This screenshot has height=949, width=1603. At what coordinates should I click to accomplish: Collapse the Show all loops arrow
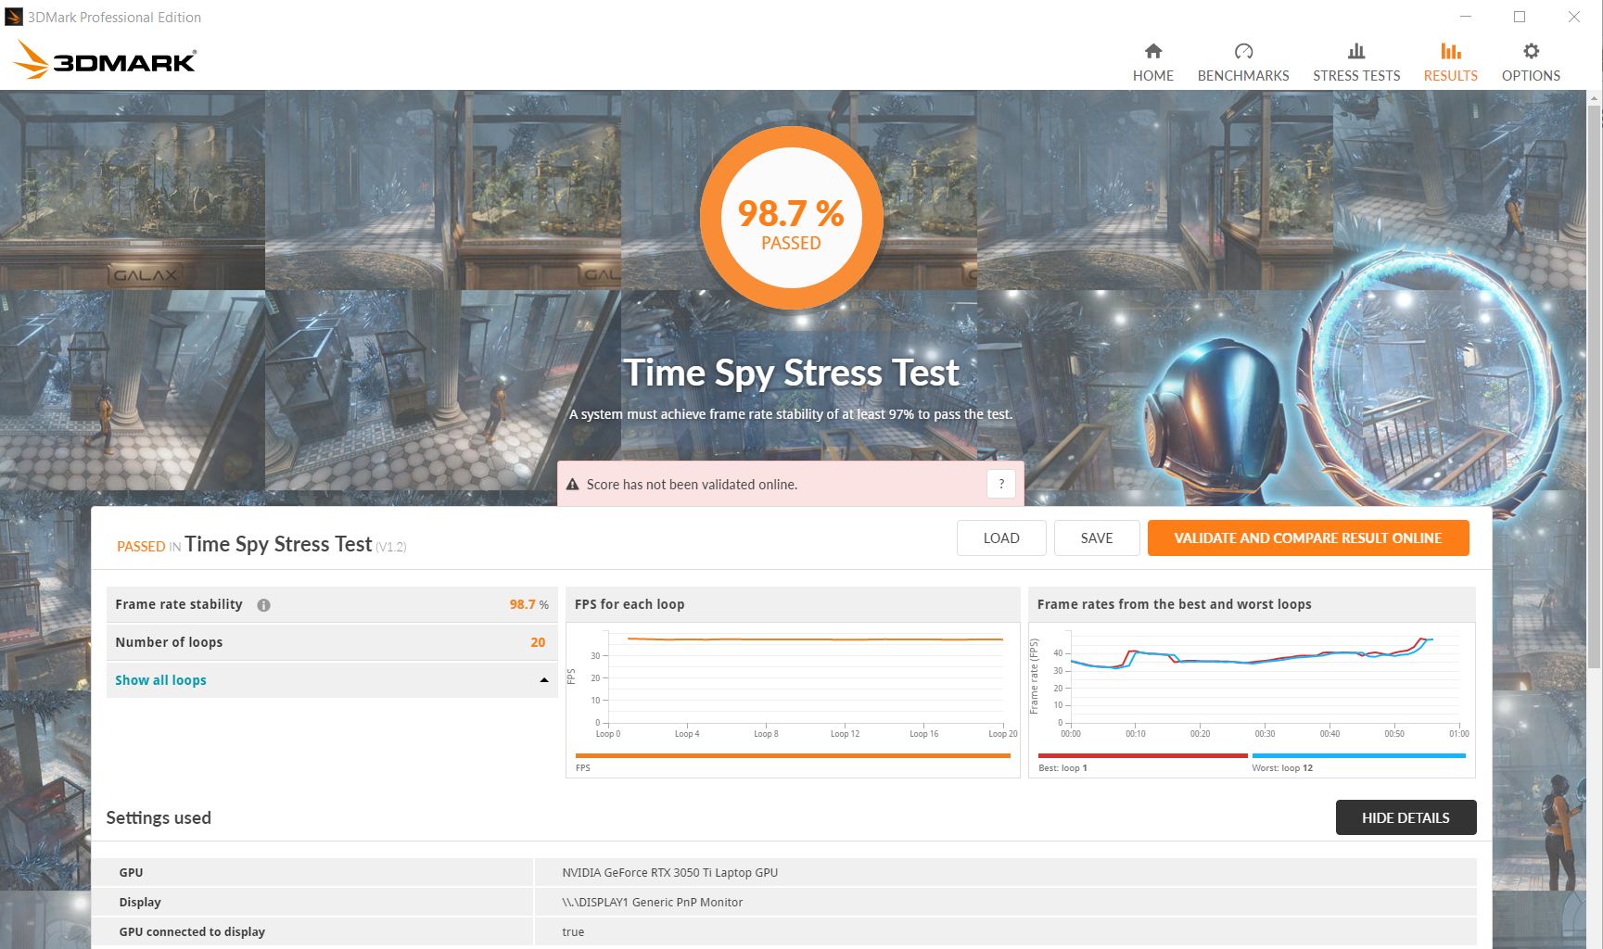coord(544,680)
